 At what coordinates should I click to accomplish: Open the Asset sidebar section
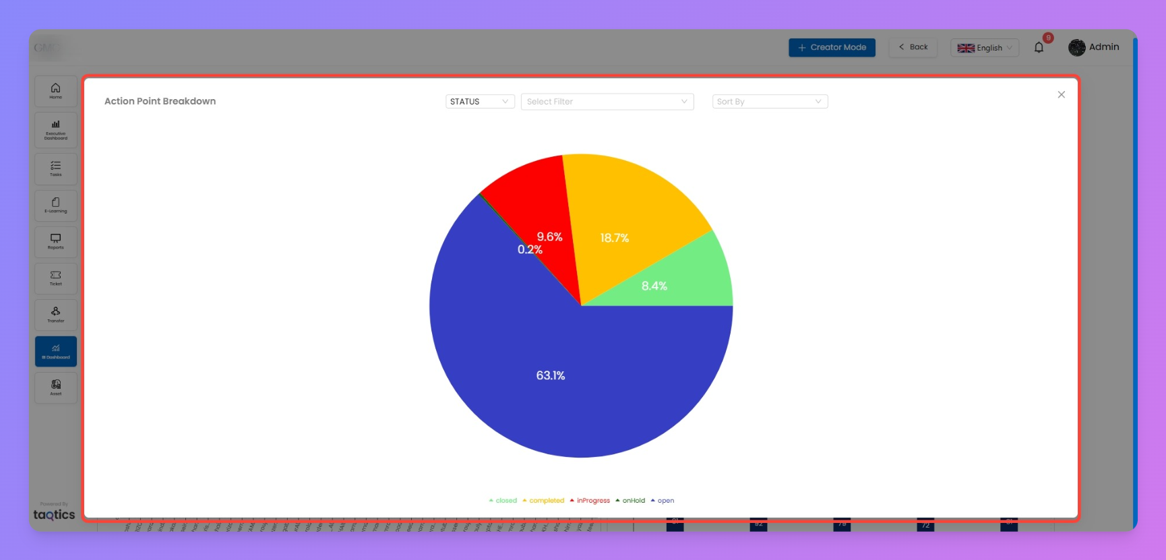tap(56, 387)
